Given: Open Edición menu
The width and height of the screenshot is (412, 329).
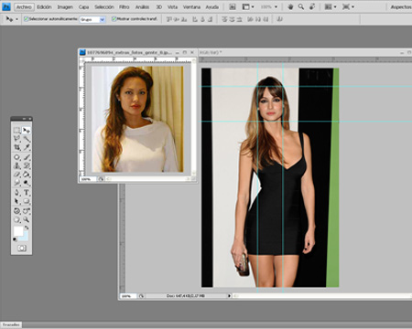Looking at the screenshot, I should coord(44,6).
